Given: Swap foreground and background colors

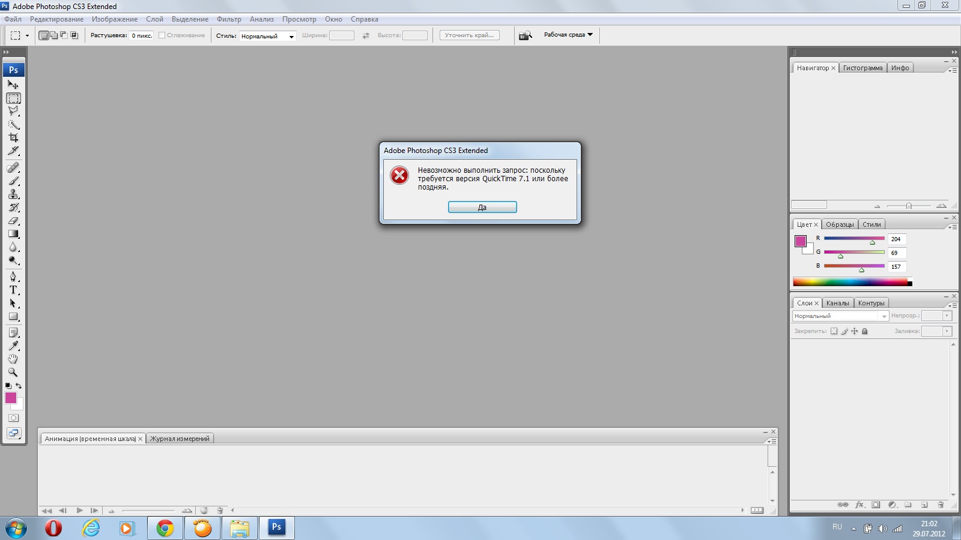Looking at the screenshot, I should pyautogui.click(x=19, y=385).
